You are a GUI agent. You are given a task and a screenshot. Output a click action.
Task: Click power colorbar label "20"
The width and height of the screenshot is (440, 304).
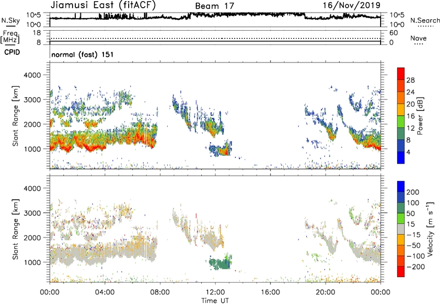click(410, 104)
